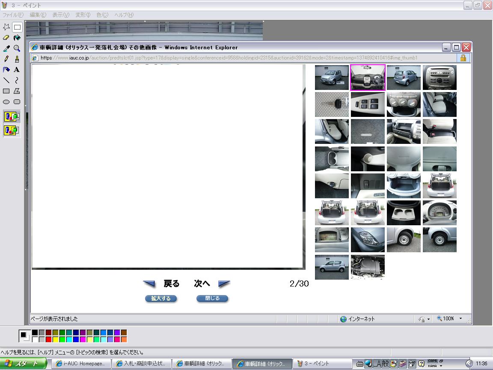
Task: Click the car key thumbnail image
Action: [x=332, y=104]
